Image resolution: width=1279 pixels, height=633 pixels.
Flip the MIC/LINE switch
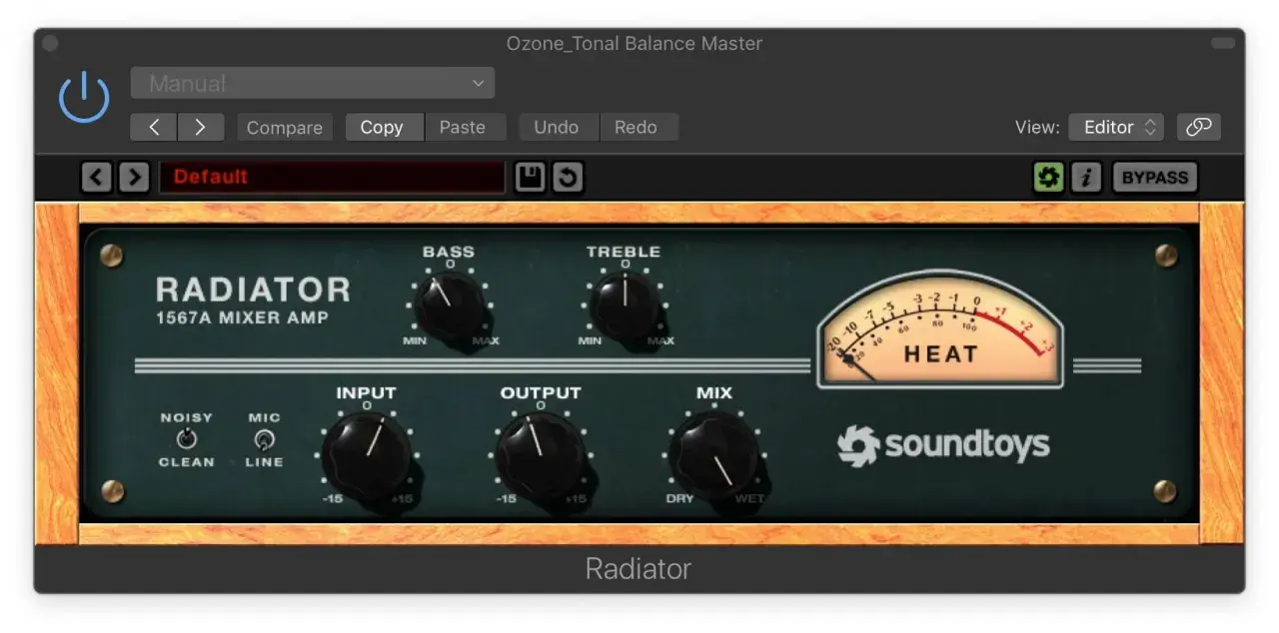pyautogui.click(x=264, y=439)
